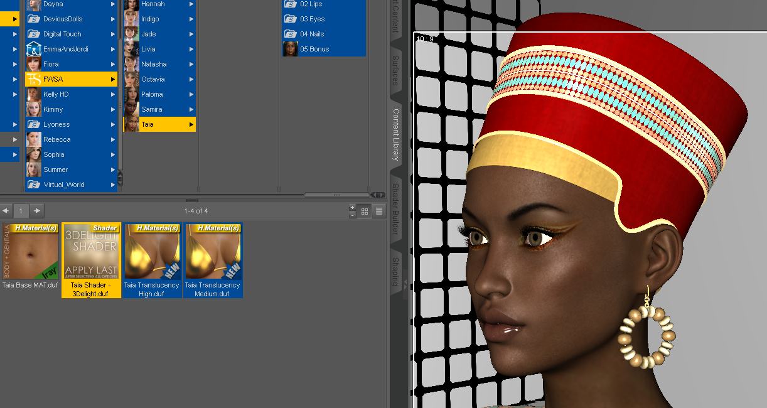The width and height of the screenshot is (767, 408).
Task: Expand the Dayna submenu arrow
Action: point(113,4)
